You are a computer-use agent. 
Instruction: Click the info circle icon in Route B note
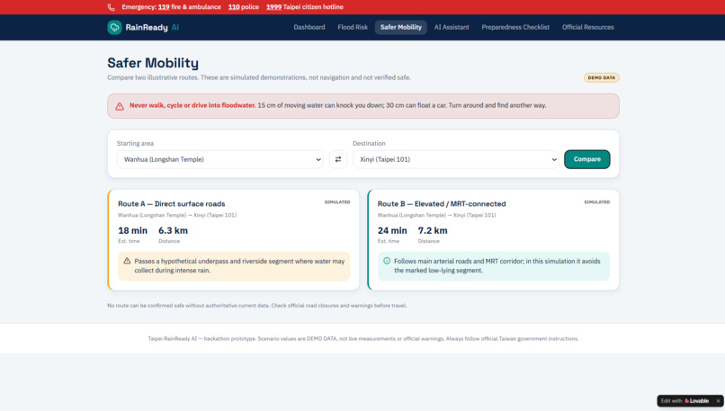(x=387, y=261)
